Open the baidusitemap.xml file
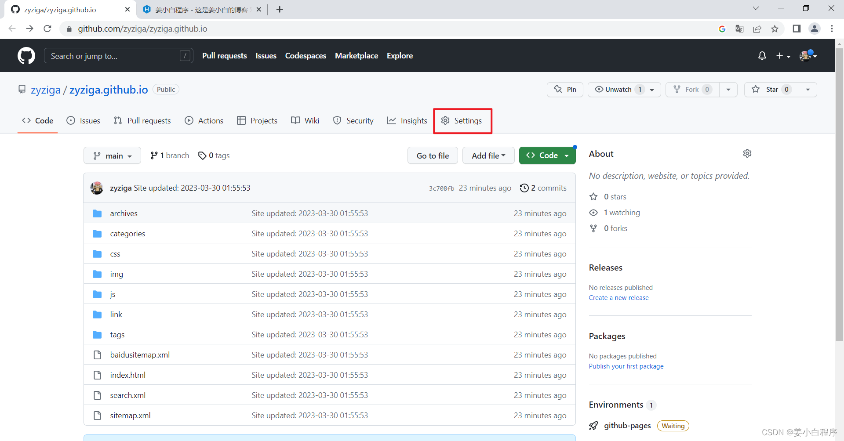The width and height of the screenshot is (844, 441). [140, 355]
